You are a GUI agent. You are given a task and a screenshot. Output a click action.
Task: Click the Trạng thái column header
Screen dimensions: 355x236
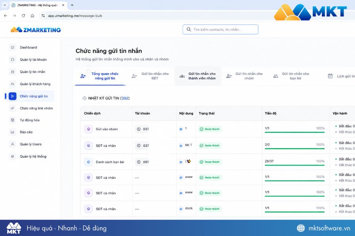point(206,113)
